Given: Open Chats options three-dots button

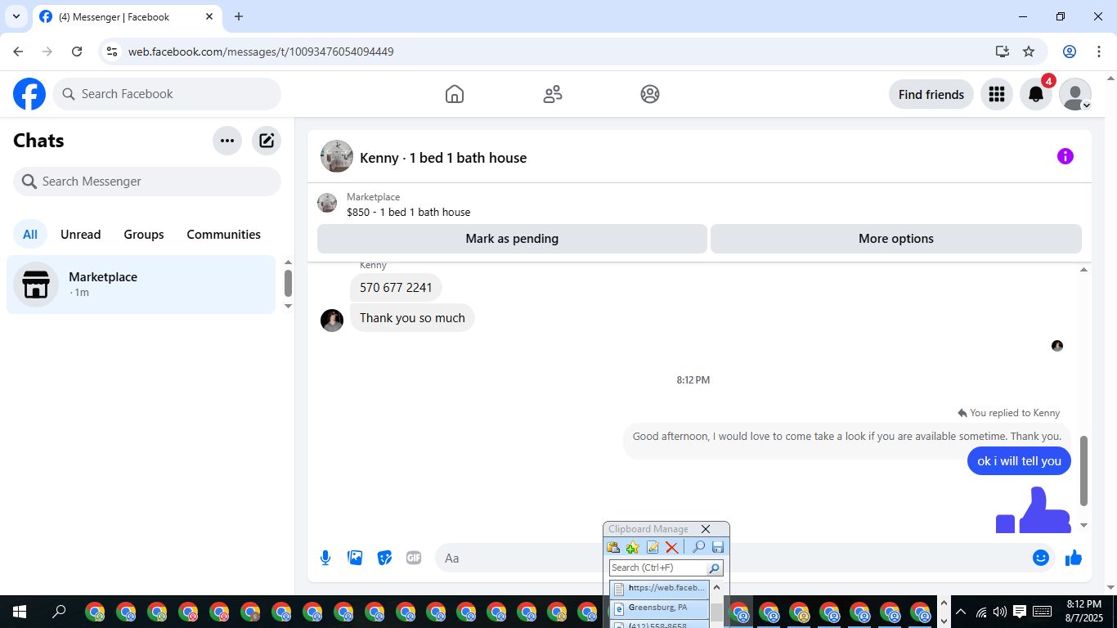Looking at the screenshot, I should pyautogui.click(x=227, y=141).
